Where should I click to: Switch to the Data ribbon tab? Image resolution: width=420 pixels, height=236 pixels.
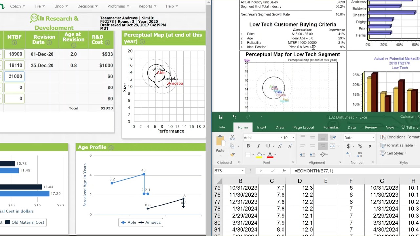pos(352,127)
